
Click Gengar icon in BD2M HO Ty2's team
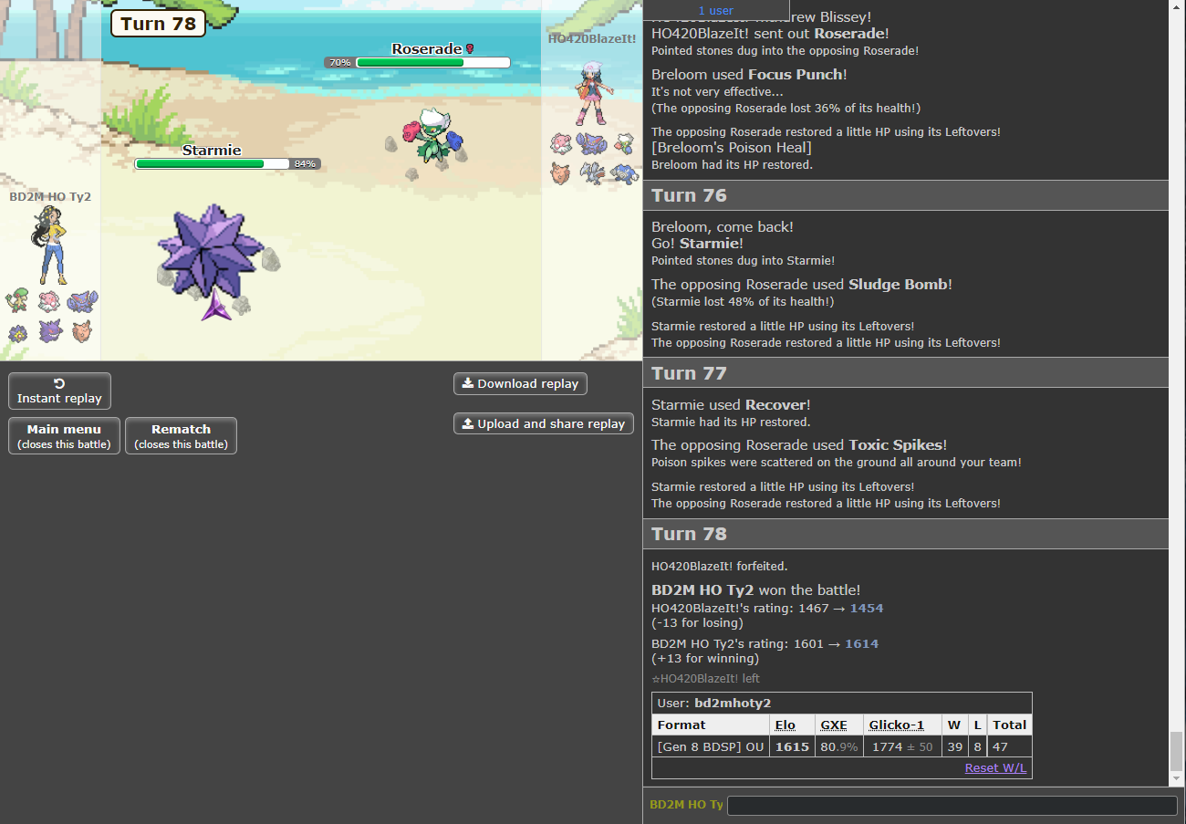(x=51, y=330)
